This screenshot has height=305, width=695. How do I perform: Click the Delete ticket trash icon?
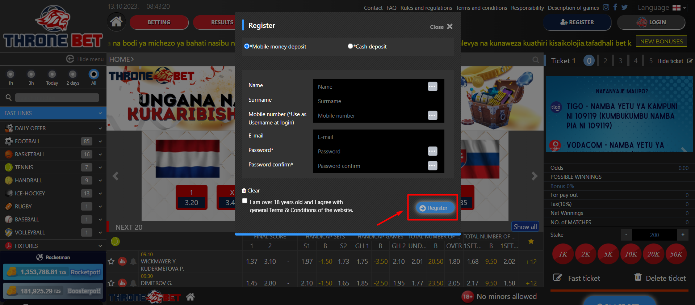[638, 277]
